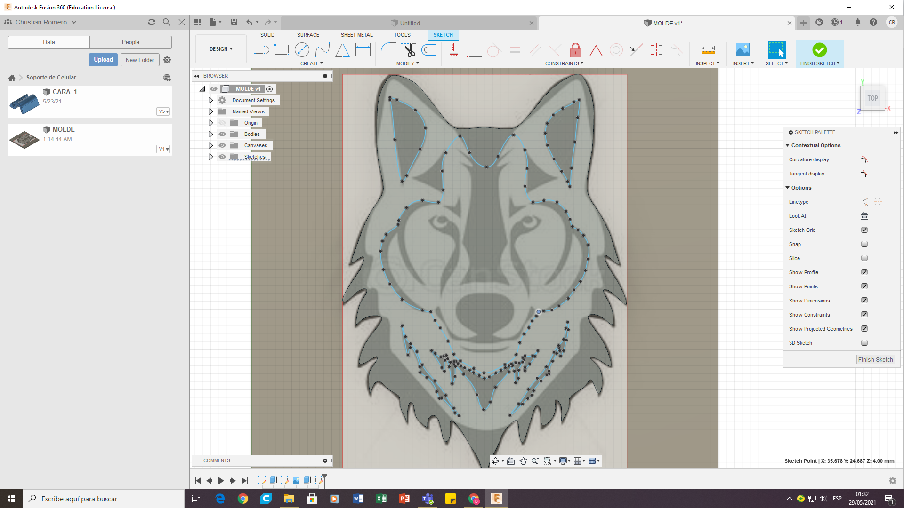Toggle Curvature display icon
904x508 pixels.
[x=864, y=159]
